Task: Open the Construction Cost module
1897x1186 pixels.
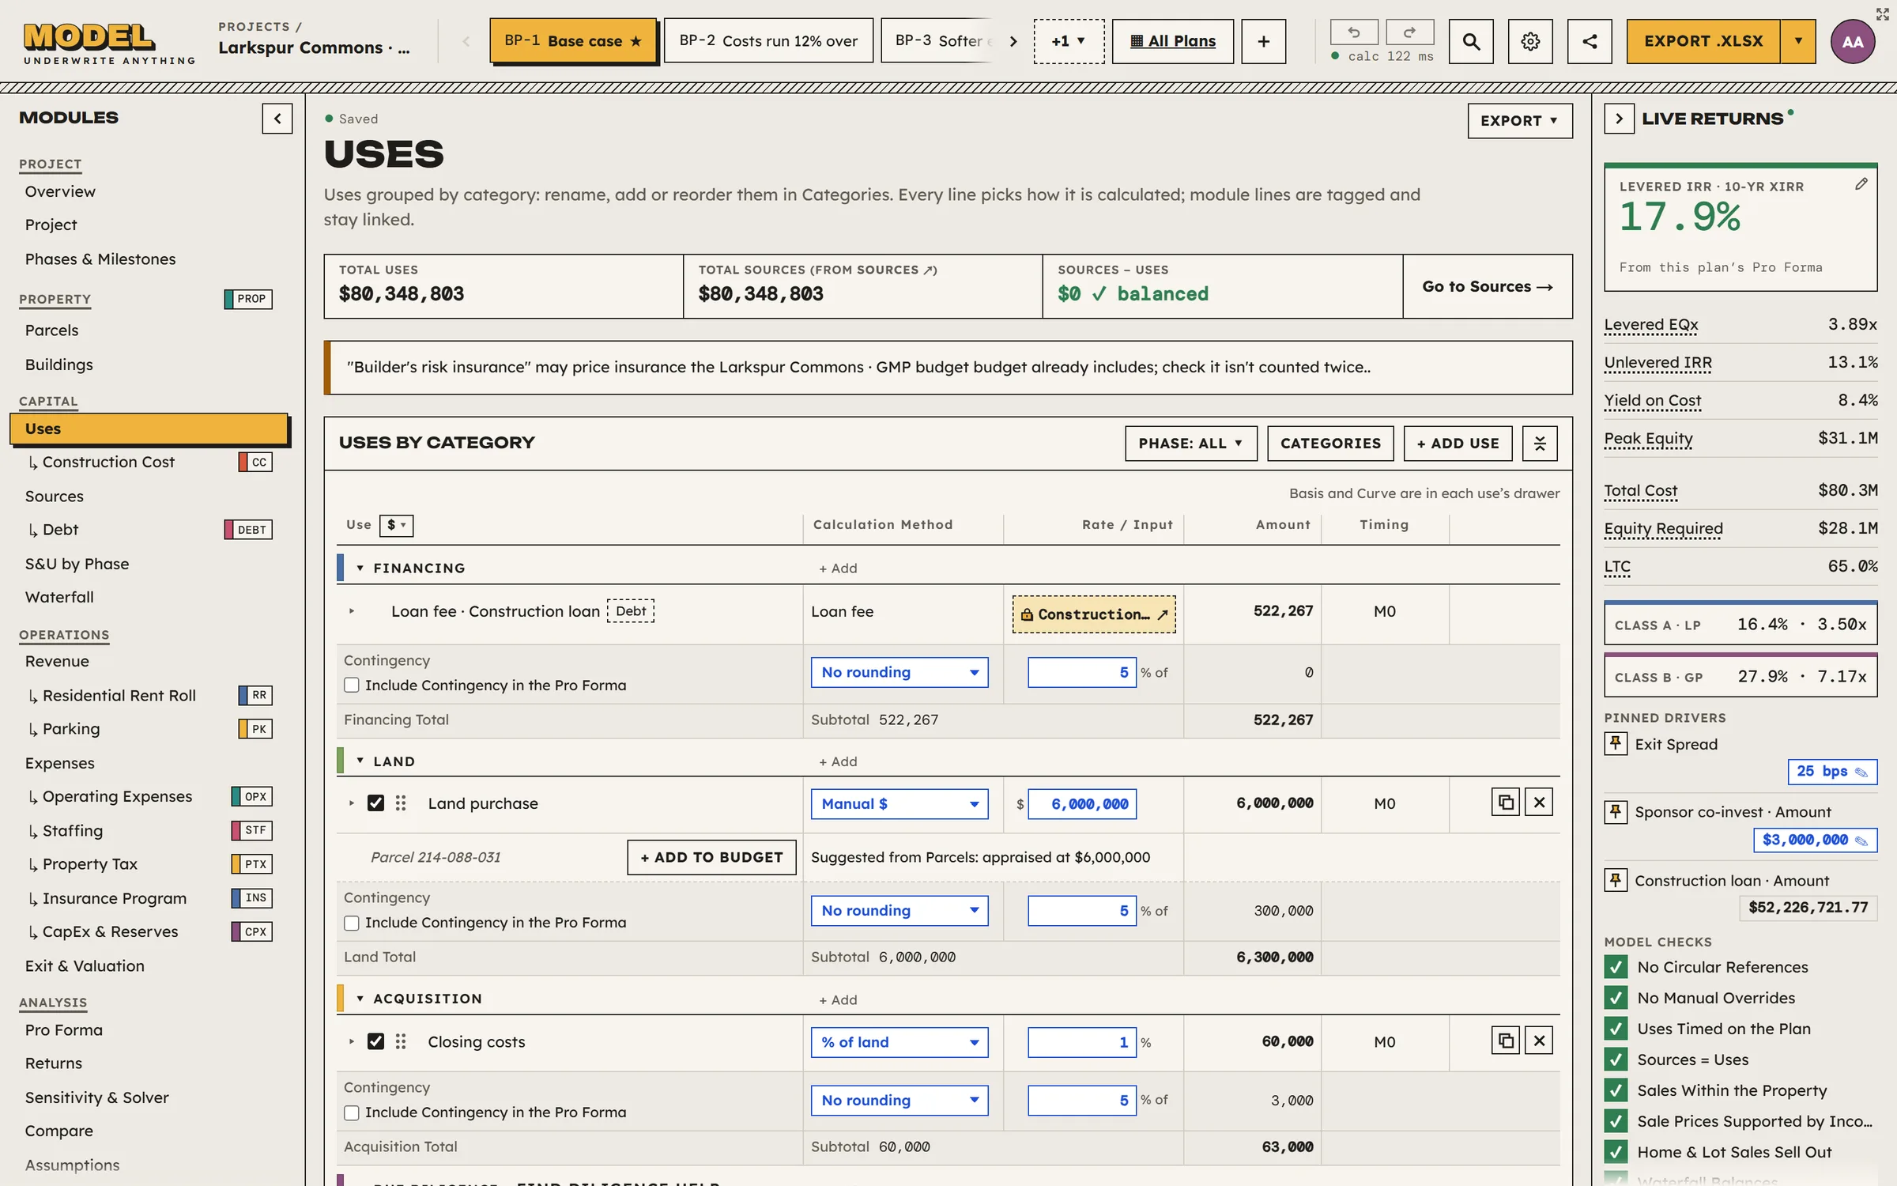Action: 108,462
